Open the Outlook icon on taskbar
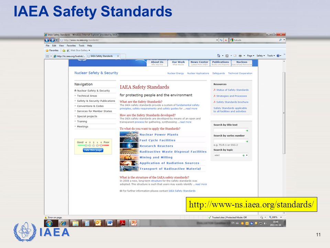 tap(98, 223)
